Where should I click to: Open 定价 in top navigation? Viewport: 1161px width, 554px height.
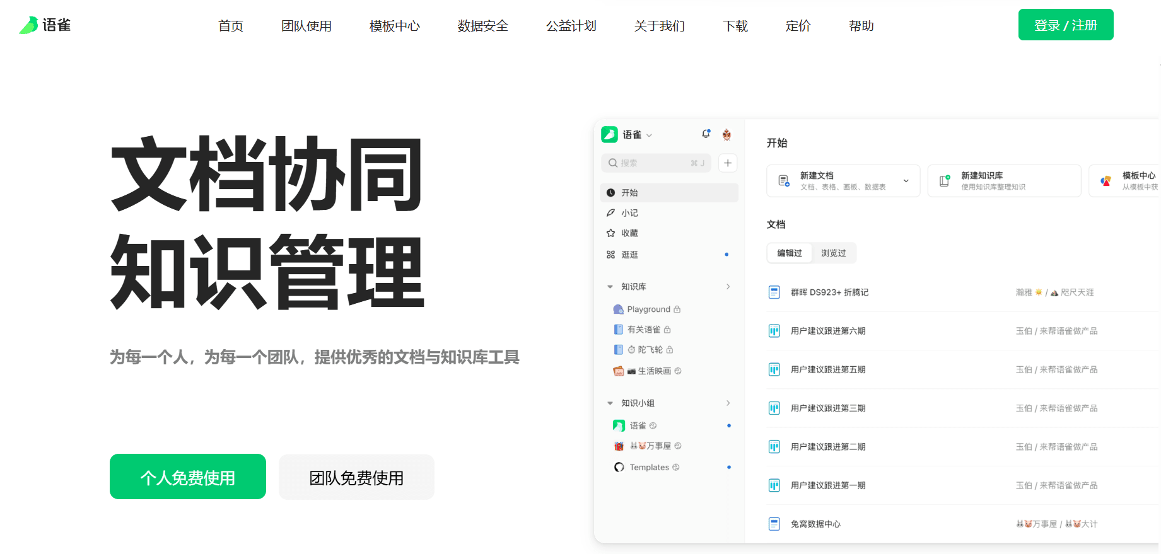point(798,26)
